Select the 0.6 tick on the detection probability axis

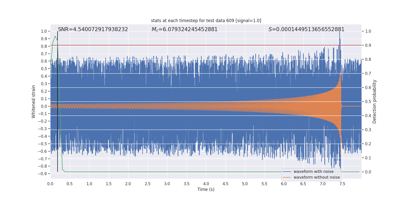(x=368, y=88)
